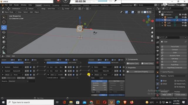The height and width of the screenshot is (105, 188).
Task: Collapse the Game Physics panel
Action: pos(161,72)
